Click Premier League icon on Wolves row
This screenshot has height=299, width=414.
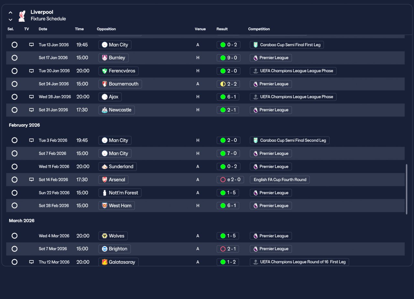coord(256,236)
